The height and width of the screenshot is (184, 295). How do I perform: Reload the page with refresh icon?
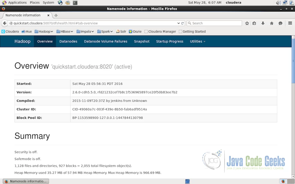coord(182,23)
